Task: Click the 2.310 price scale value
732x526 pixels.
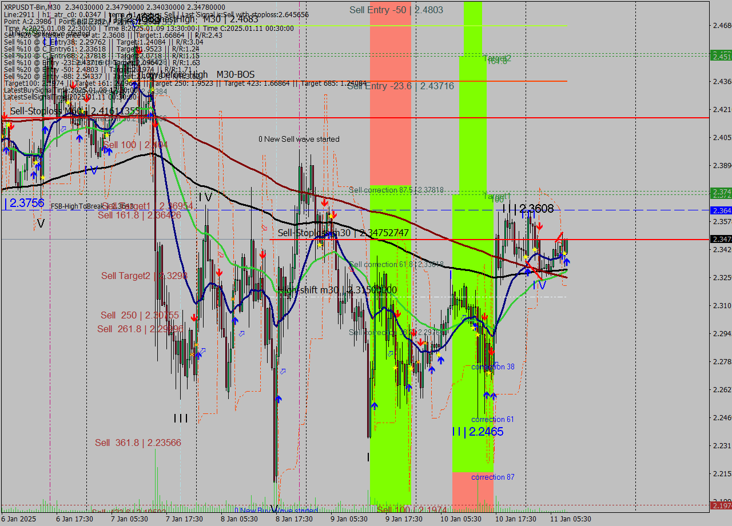Action: [722, 306]
